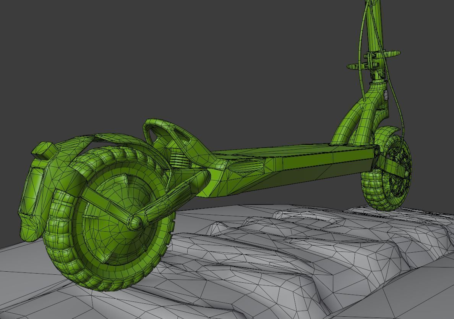
Task: Click the folding clamp lever on the stem
Action: 373,60
